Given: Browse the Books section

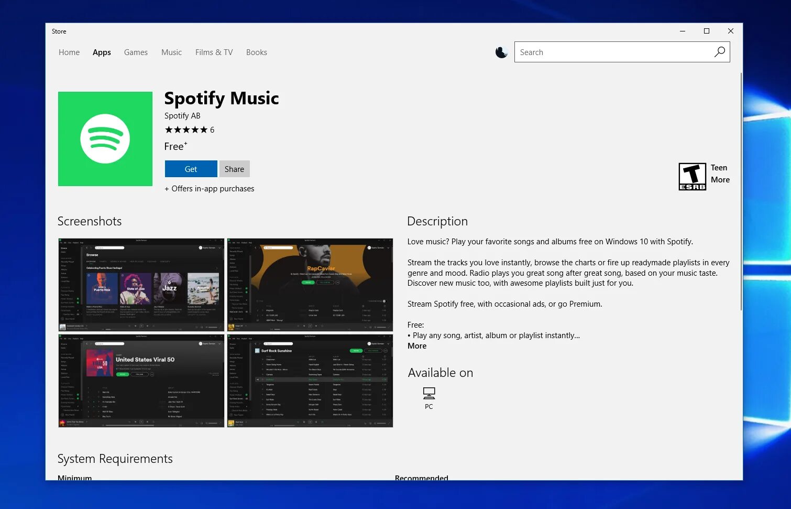Looking at the screenshot, I should click(x=256, y=52).
